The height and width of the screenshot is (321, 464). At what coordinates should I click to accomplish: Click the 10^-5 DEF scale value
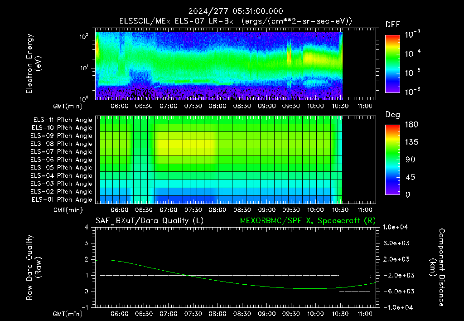[412, 72]
